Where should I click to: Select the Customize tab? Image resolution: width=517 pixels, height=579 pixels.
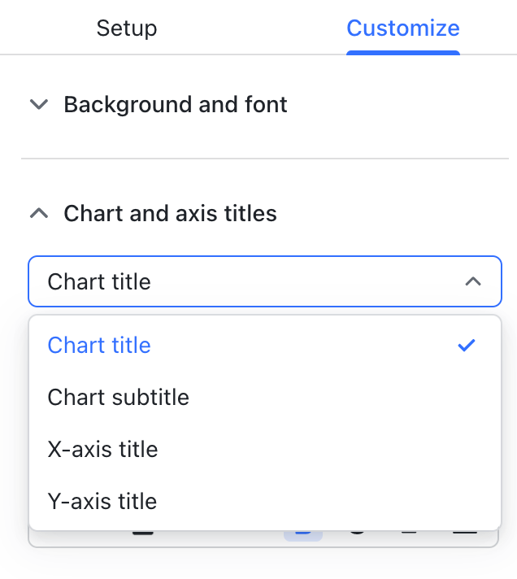pyautogui.click(x=403, y=28)
